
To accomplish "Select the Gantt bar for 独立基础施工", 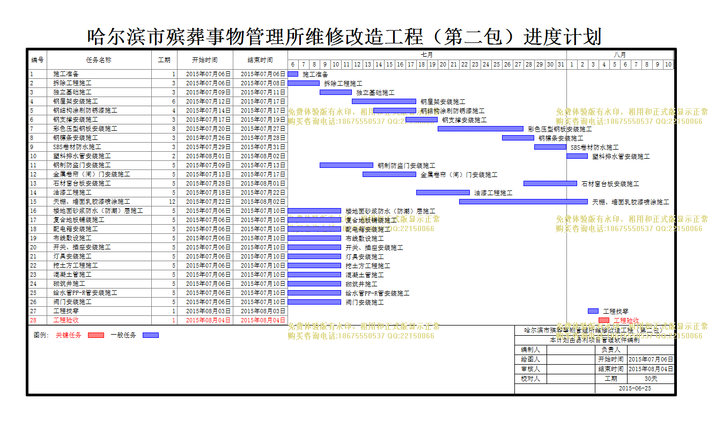I will click(x=336, y=92).
